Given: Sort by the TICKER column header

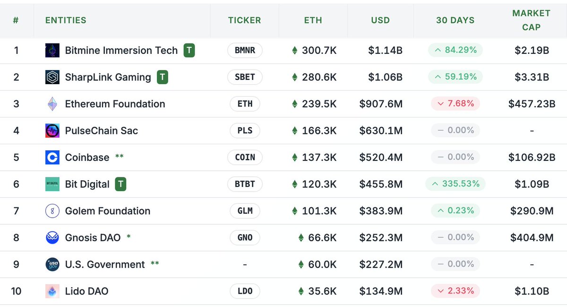Looking at the screenshot, I should [244, 20].
